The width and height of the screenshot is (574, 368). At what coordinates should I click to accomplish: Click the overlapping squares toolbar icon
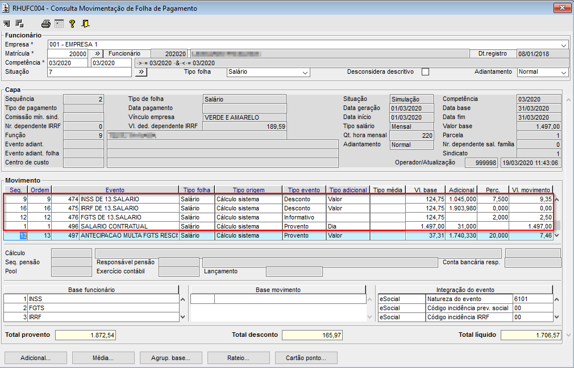[19, 24]
